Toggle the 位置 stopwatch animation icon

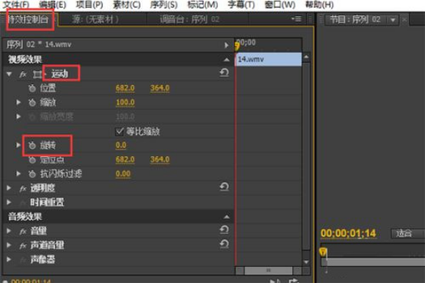pos(32,88)
